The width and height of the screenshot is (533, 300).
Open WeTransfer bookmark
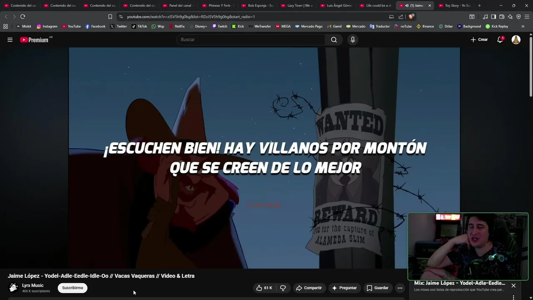pos(259,26)
